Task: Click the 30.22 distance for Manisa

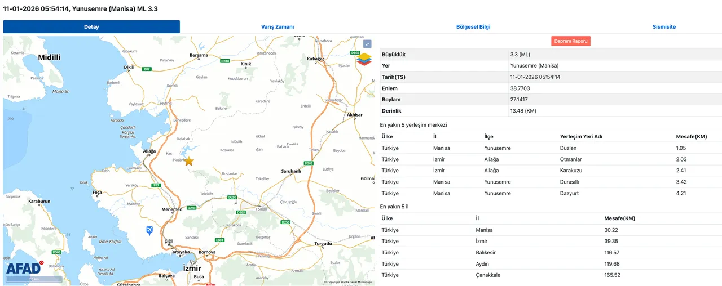Action: click(x=611, y=230)
